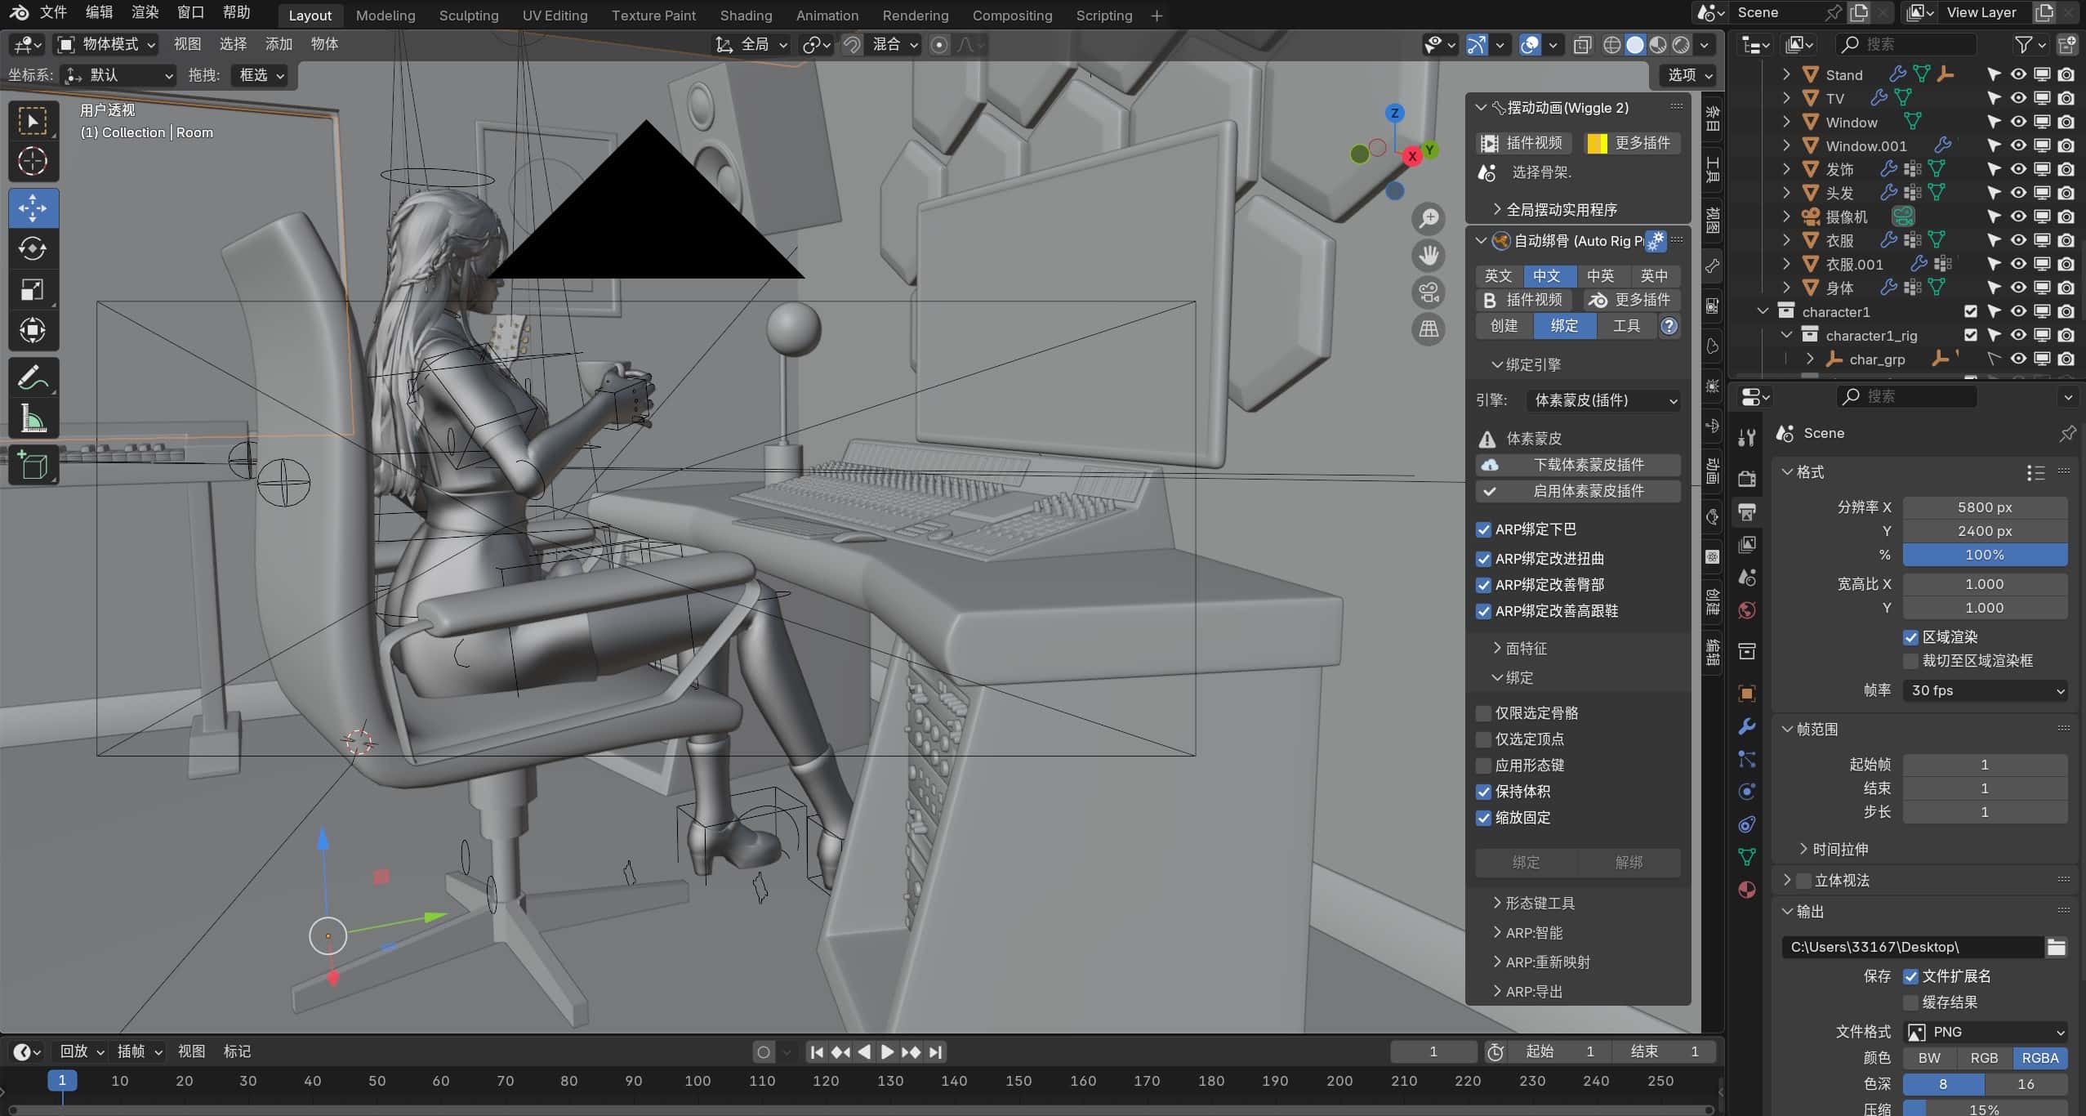2086x1116 pixels.
Task: Click the resolution percentage 100% slider
Action: coord(1985,555)
